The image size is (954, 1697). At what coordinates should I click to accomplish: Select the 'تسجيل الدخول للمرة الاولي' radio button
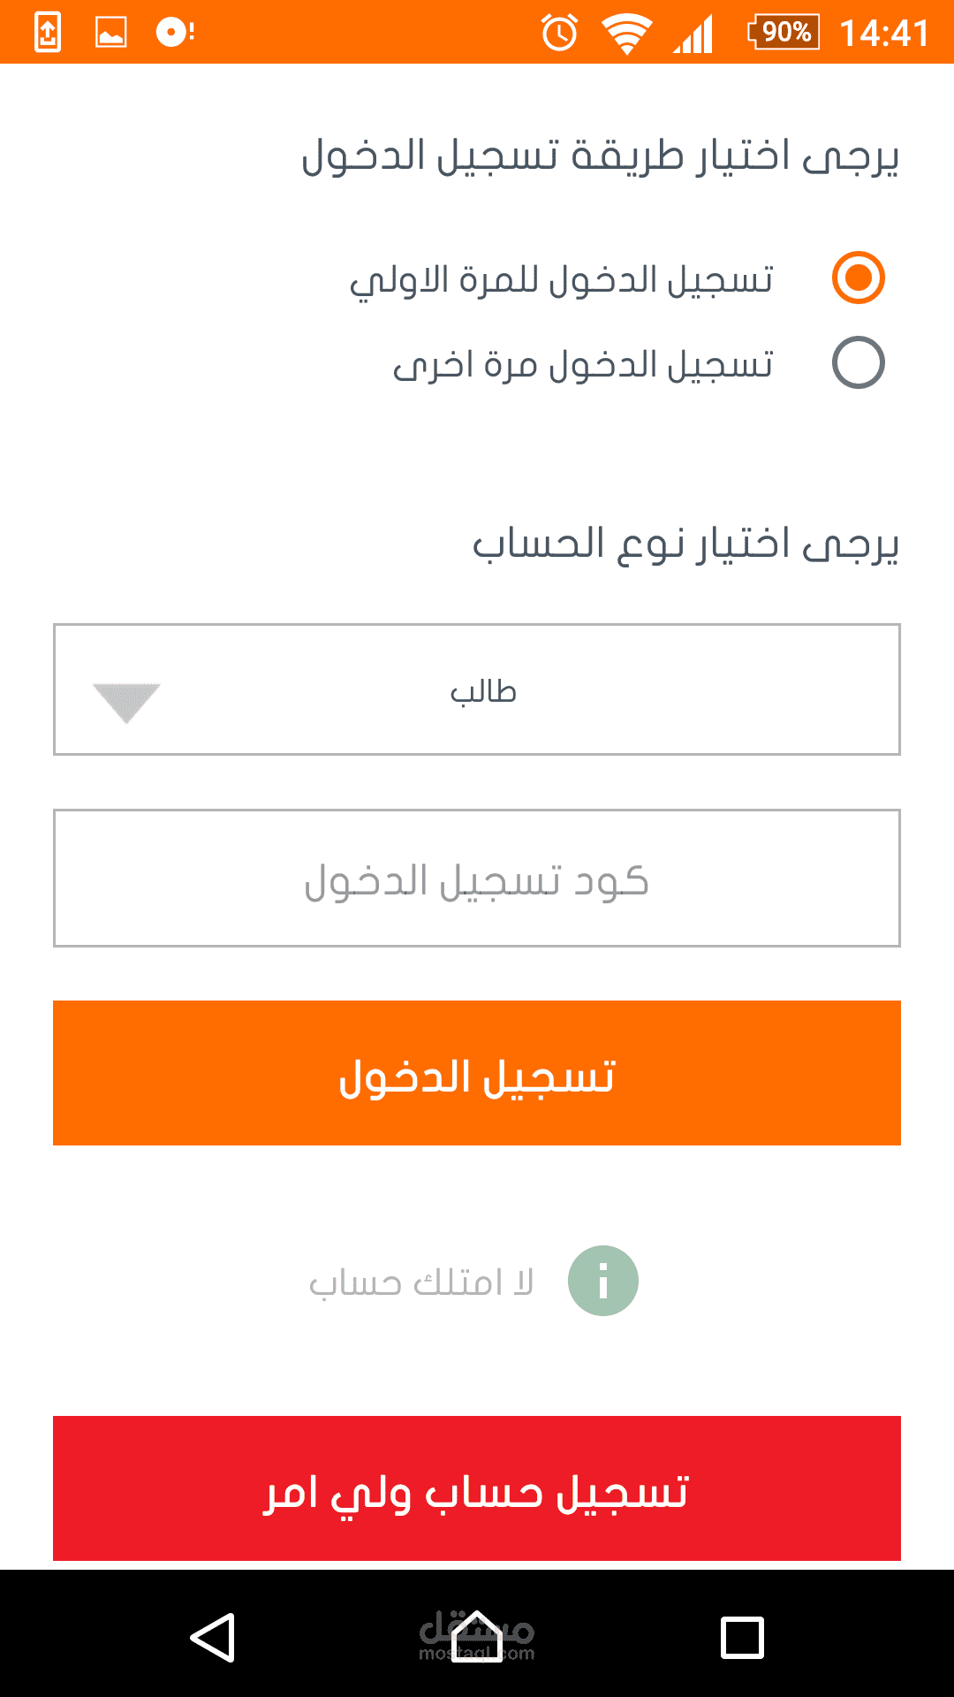coord(858,278)
